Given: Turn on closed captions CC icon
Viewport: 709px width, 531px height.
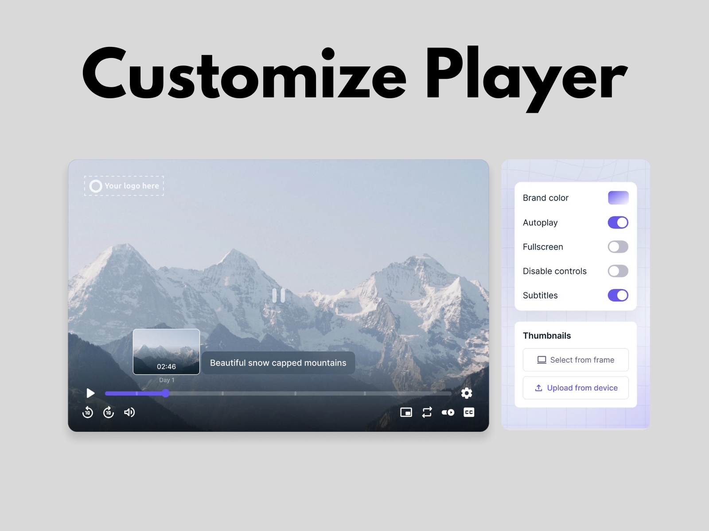Looking at the screenshot, I should click(x=469, y=412).
